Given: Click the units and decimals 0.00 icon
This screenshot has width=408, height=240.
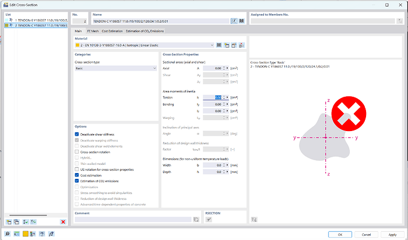Looking at the screenshot, I should [16, 234].
